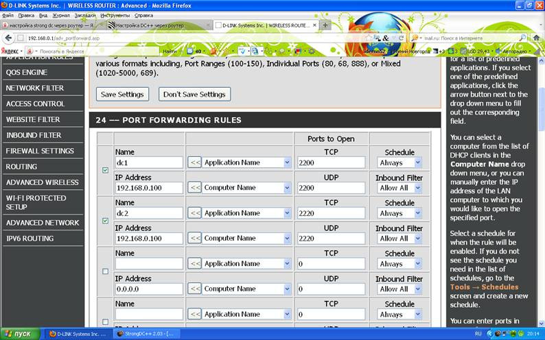Screen dimensions: 545x340
Task: Open Allow All inbound filter dropdown for dc1
Action: 399,188
